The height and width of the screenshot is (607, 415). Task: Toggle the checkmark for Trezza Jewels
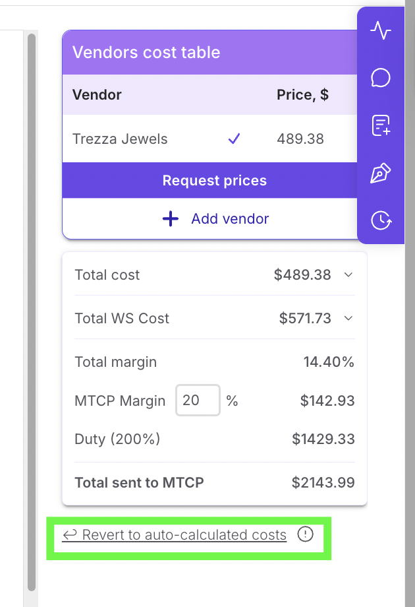tap(234, 139)
